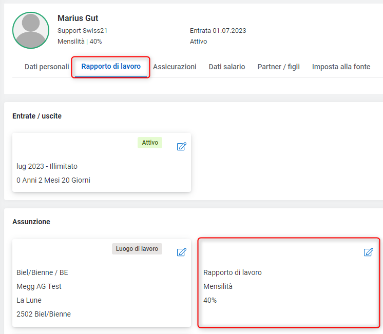Click the Luogo di lavoro badge

tap(137, 249)
